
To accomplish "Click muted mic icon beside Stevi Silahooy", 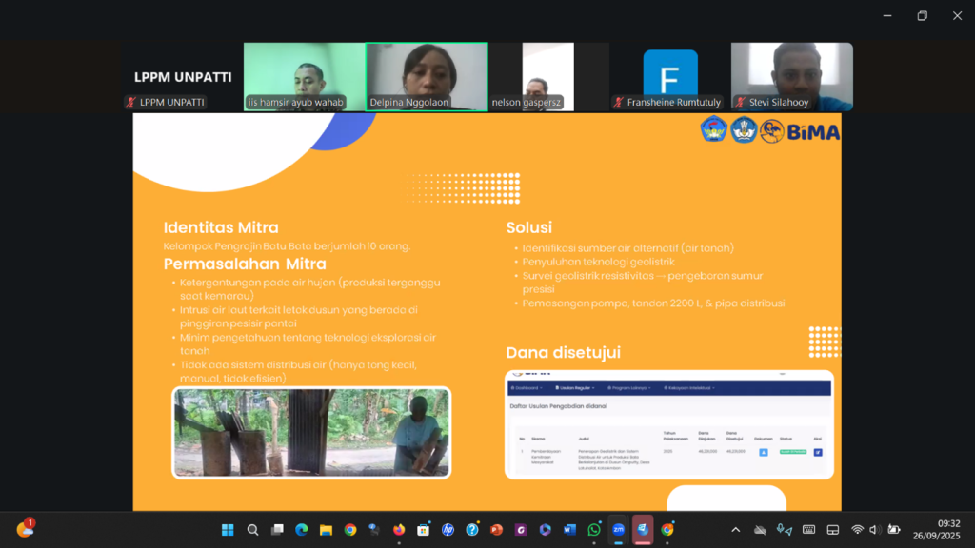I will [739, 103].
